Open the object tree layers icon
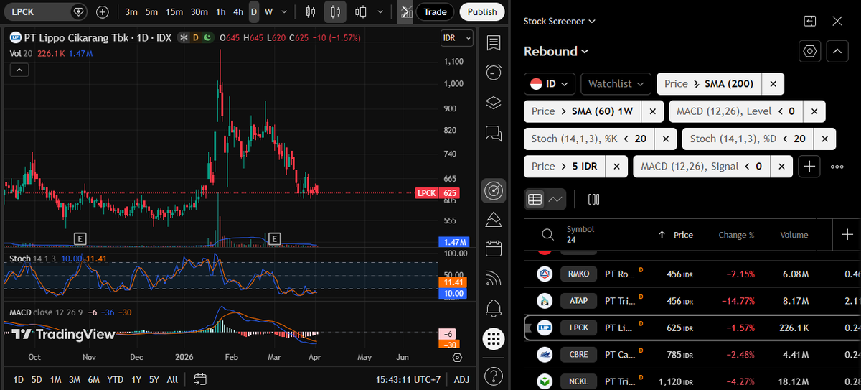The height and width of the screenshot is (390, 861). point(494,103)
